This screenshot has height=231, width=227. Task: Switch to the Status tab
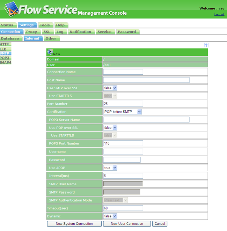(7, 25)
